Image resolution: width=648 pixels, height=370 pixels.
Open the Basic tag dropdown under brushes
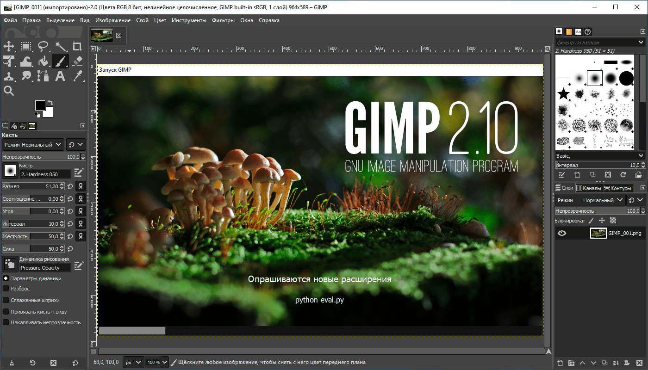click(642, 156)
